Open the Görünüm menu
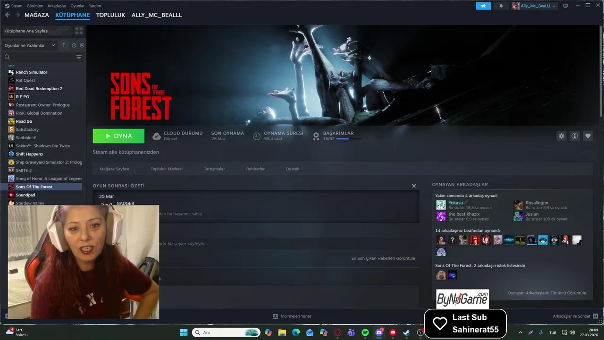604x340 pixels. tap(35, 6)
